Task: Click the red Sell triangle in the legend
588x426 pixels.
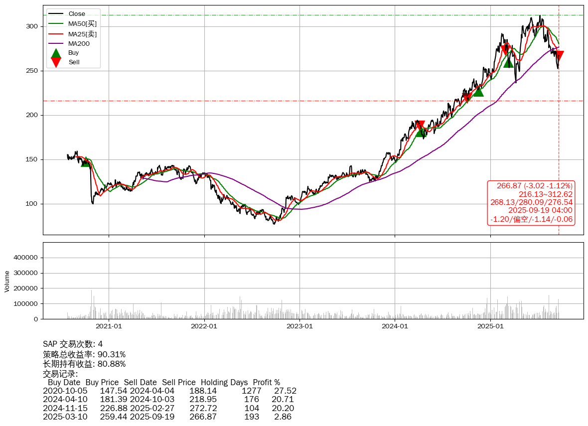Action: point(56,62)
